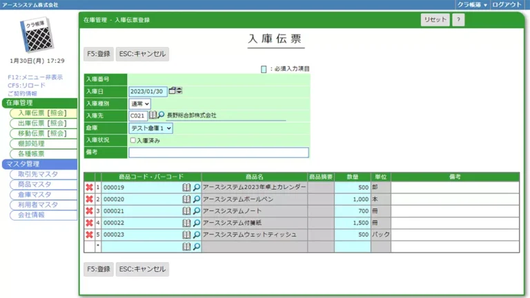
Task: Click supplier name 長野総合卸株式会社
Action: [192, 115]
